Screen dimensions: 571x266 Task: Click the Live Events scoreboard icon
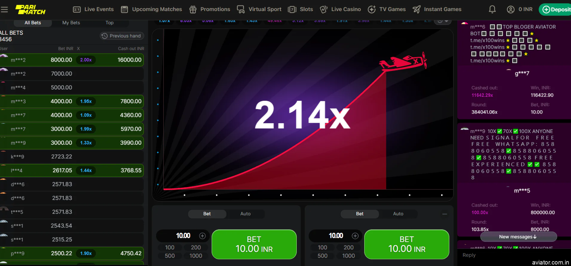(77, 10)
